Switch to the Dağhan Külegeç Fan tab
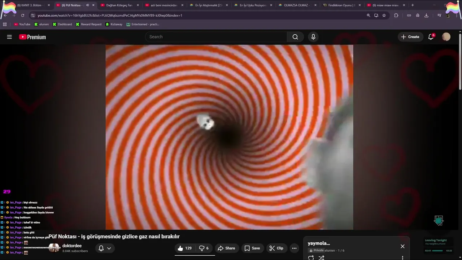The height and width of the screenshot is (260, 462). [119, 5]
